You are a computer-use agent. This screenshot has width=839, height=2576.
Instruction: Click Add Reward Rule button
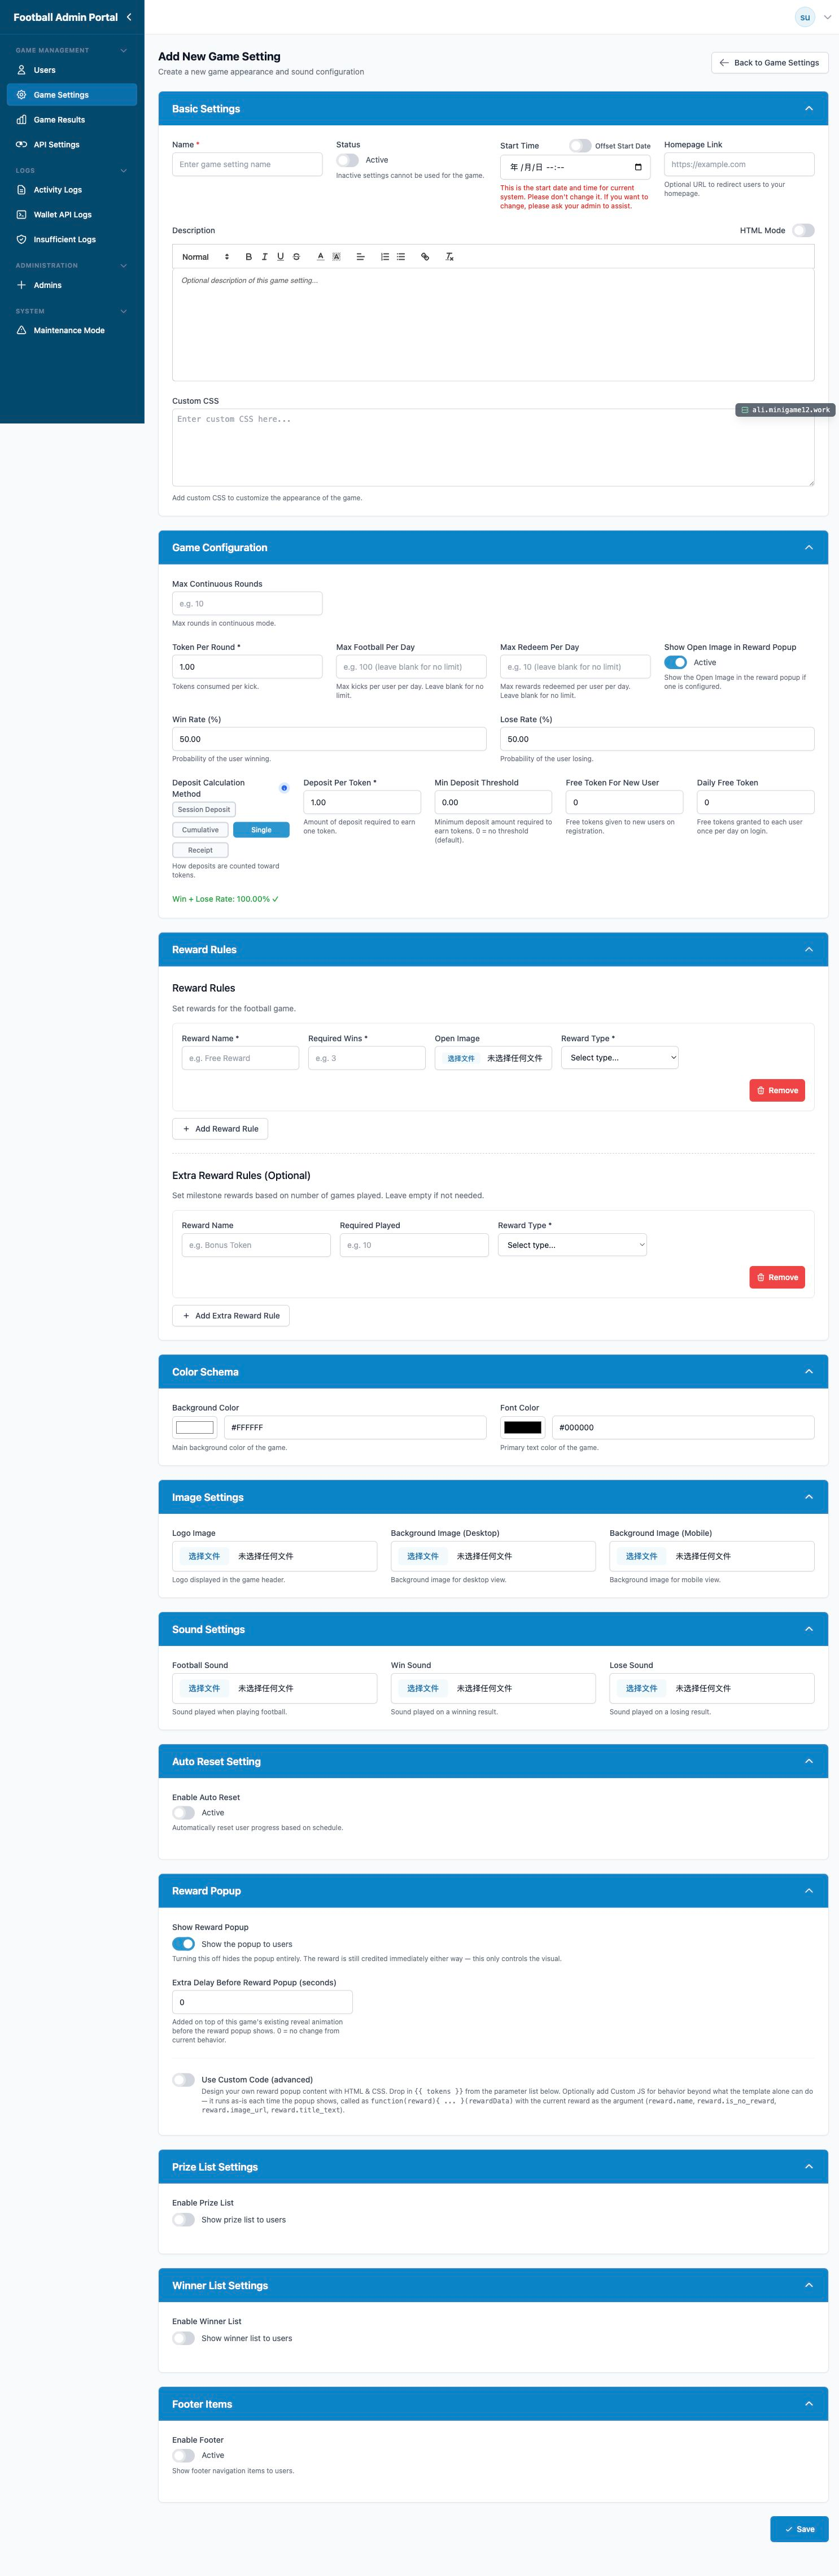(220, 1129)
